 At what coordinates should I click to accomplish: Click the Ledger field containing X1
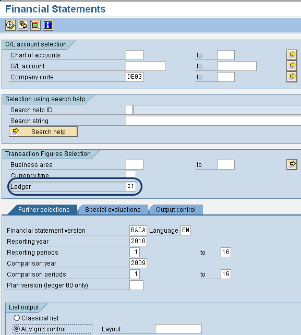[x=131, y=186]
